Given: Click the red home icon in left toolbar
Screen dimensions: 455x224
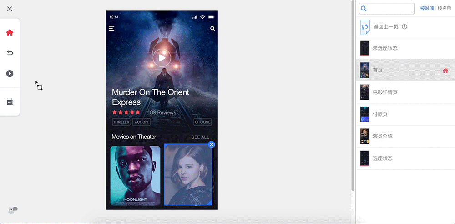Looking at the screenshot, I should [x=10, y=32].
